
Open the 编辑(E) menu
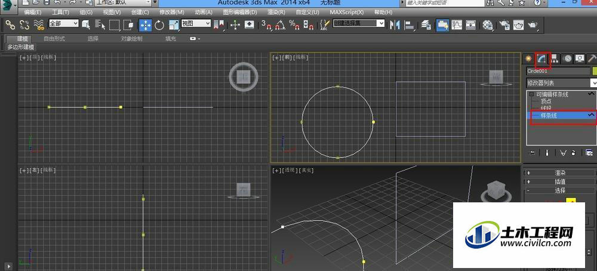click(x=33, y=12)
